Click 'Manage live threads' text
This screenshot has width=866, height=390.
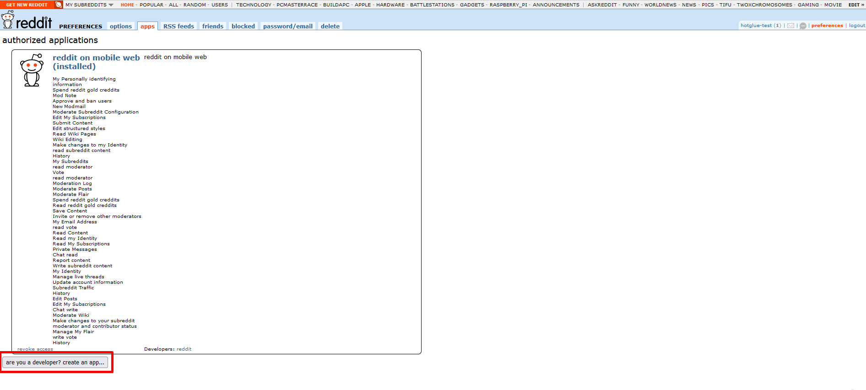(78, 277)
